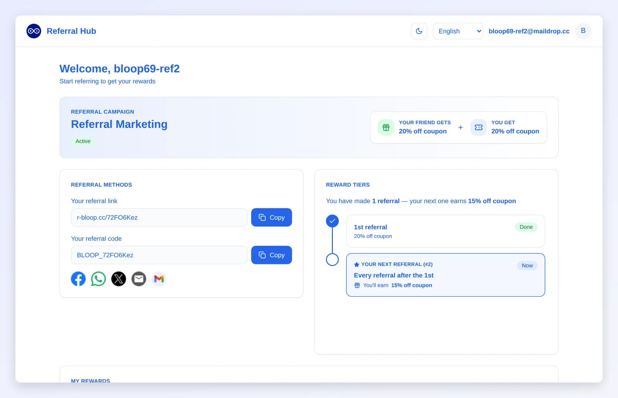Screen dimensions: 618x398
Task: Click the completed checkmark tier circle
Action: (x=333, y=221)
